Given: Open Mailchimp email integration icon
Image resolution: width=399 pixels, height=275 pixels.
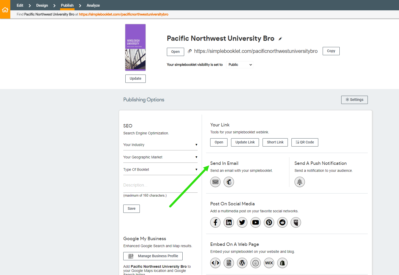Looking at the screenshot, I should 229,182.
